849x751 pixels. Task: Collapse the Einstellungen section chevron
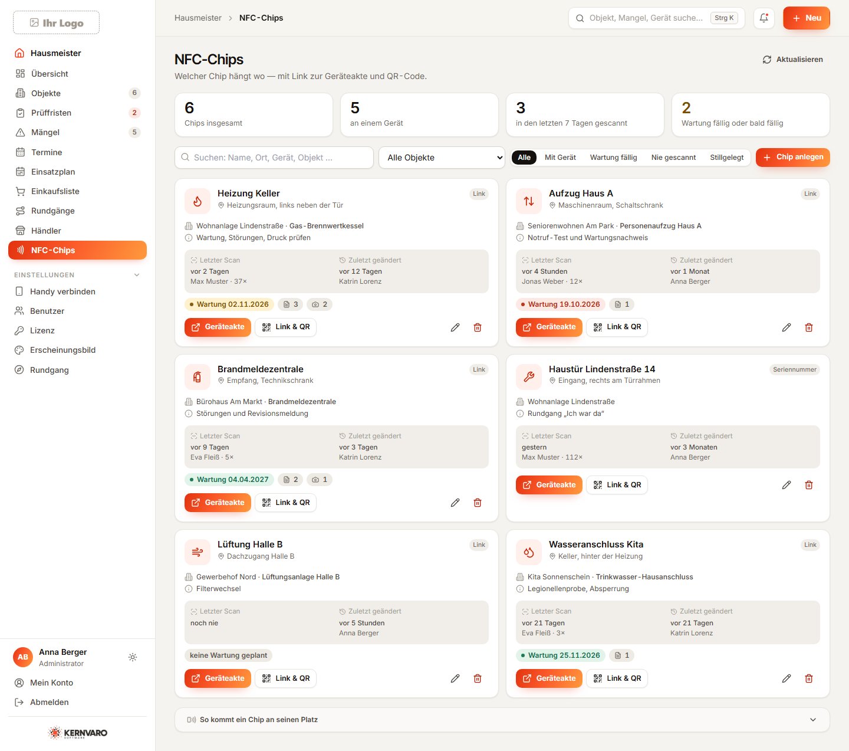(137, 275)
